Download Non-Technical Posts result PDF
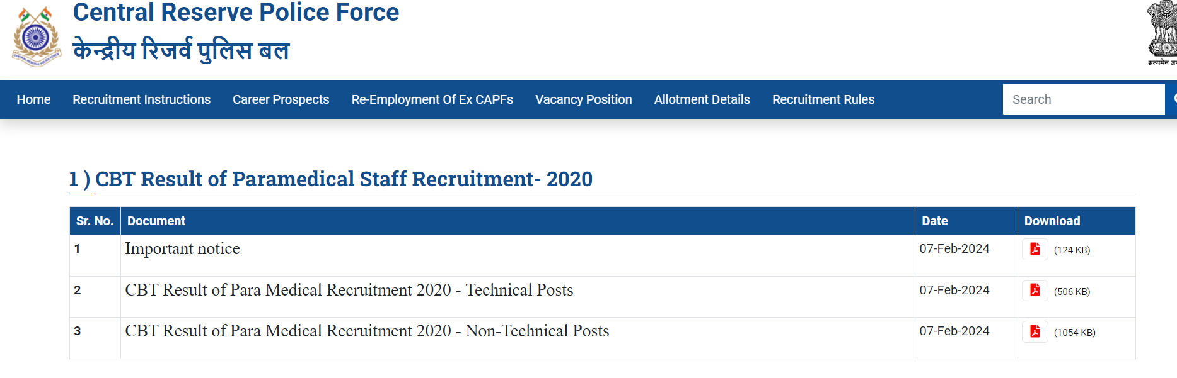1177x378 pixels. click(1035, 331)
